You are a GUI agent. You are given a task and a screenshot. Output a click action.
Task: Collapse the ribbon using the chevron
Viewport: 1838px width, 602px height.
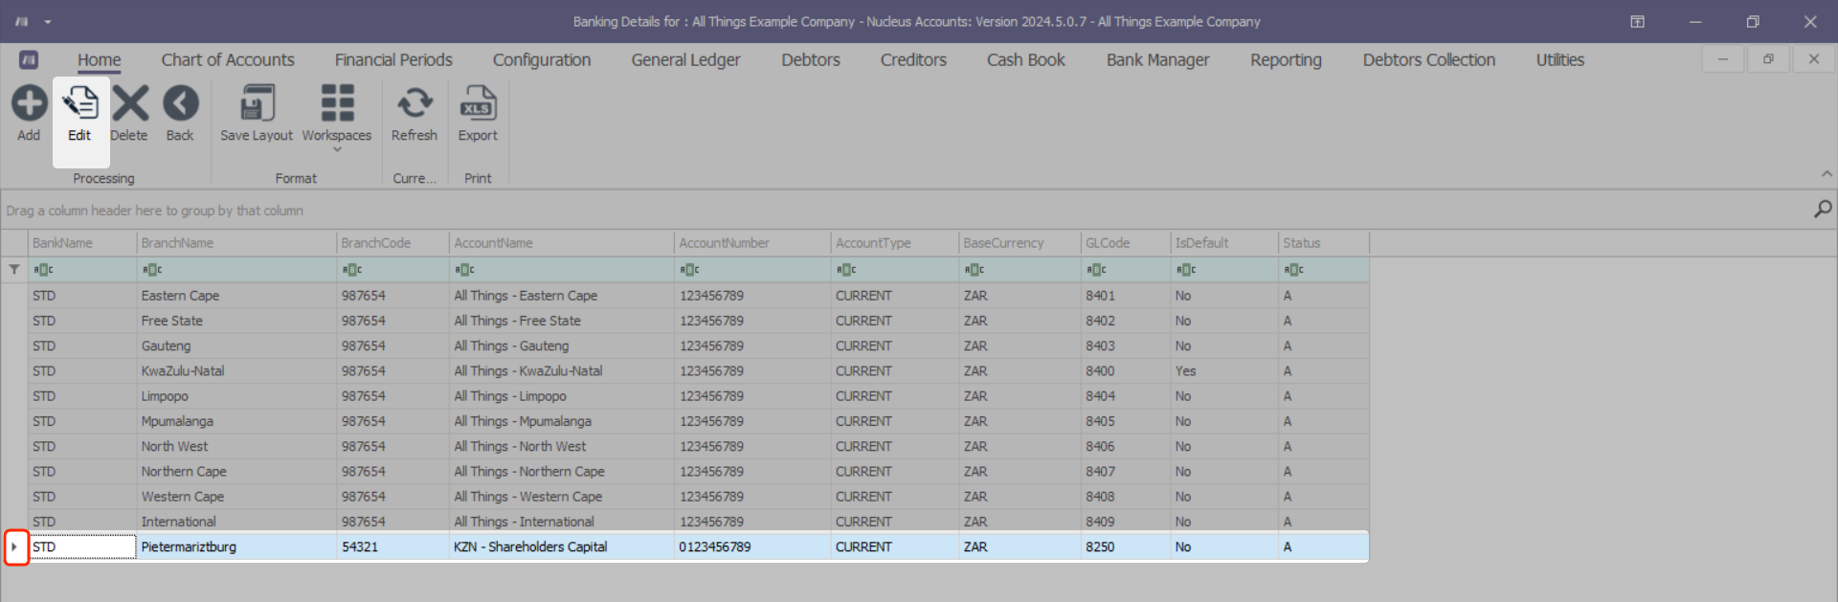1827,174
